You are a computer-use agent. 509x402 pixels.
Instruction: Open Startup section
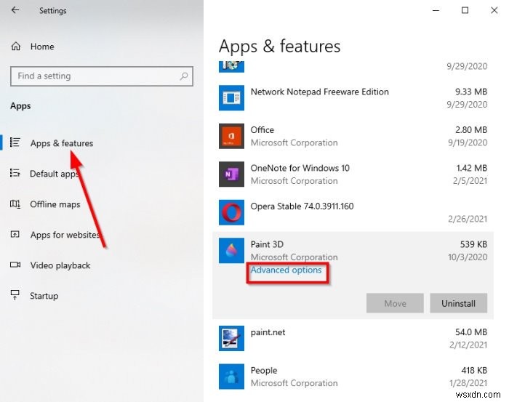pyautogui.click(x=44, y=296)
